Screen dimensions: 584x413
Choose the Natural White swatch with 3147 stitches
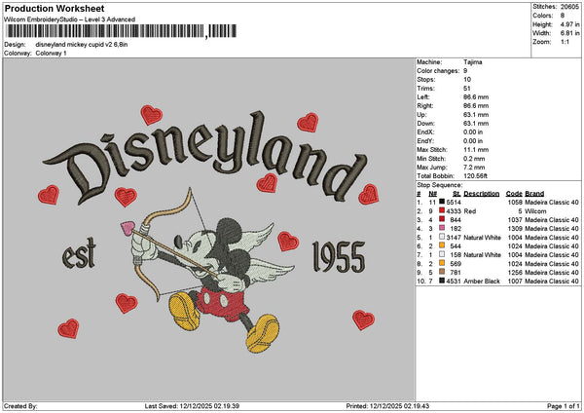(444, 236)
